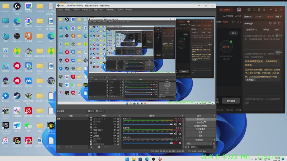Open transition properties gear icon
The image size is (287, 161).
pyautogui.click(x=214, y=143)
